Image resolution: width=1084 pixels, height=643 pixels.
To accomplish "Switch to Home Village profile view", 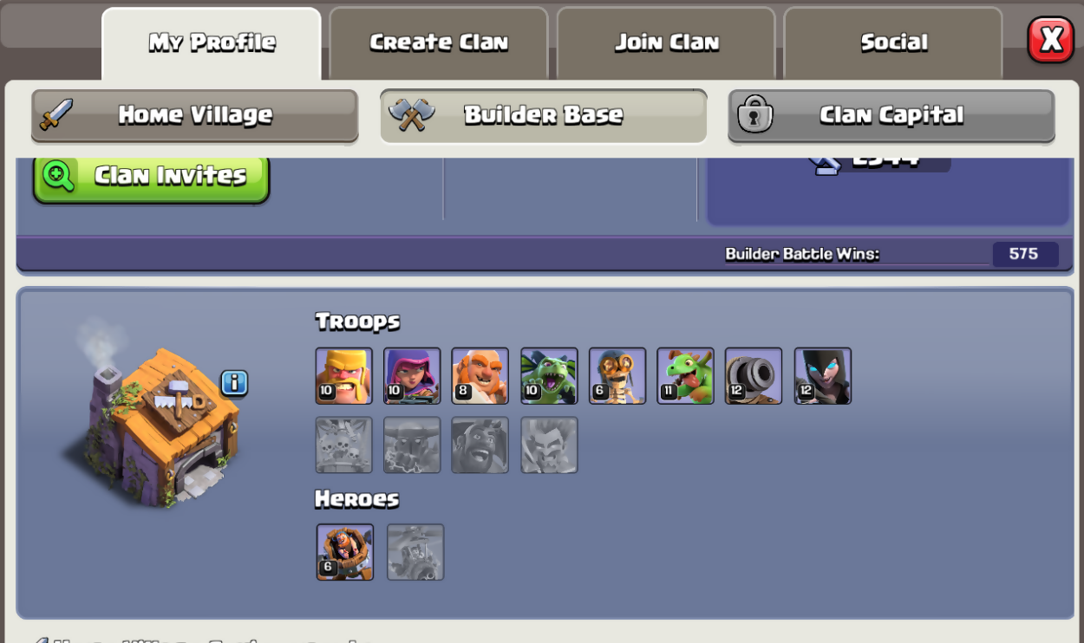I will click(x=195, y=115).
